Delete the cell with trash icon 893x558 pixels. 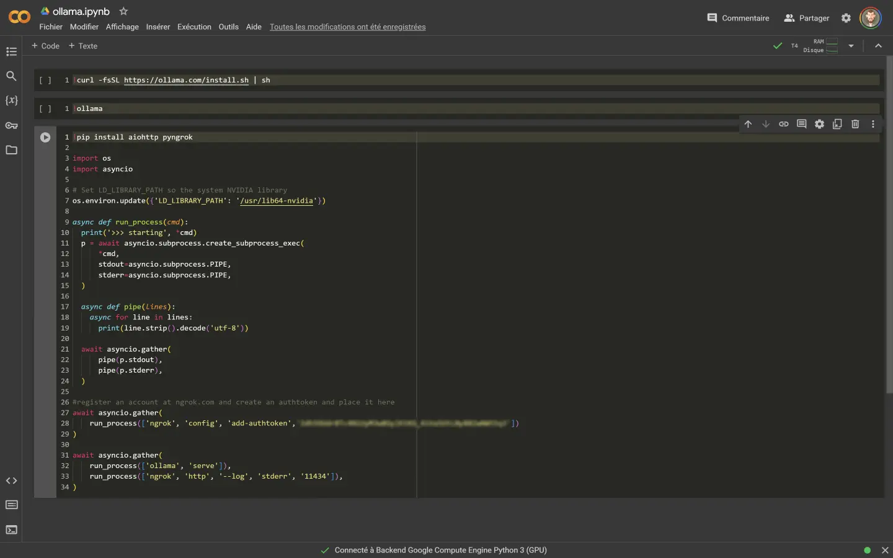(x=855, y=124)
